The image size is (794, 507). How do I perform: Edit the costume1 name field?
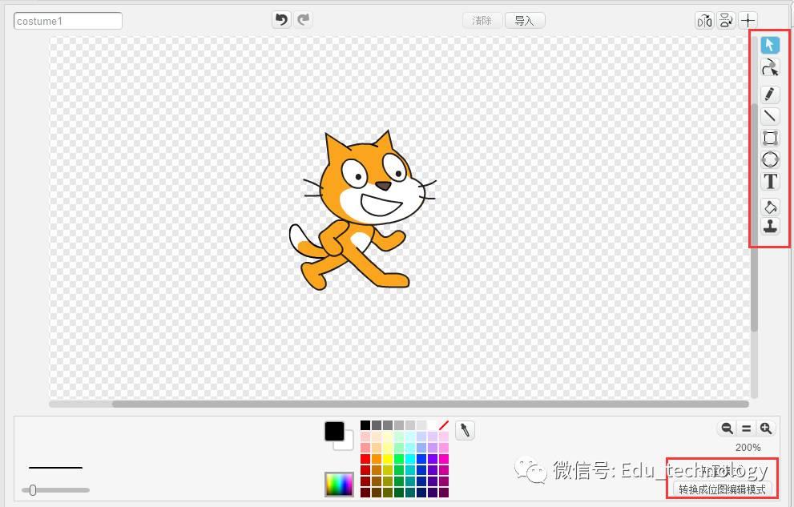[68, 21]
